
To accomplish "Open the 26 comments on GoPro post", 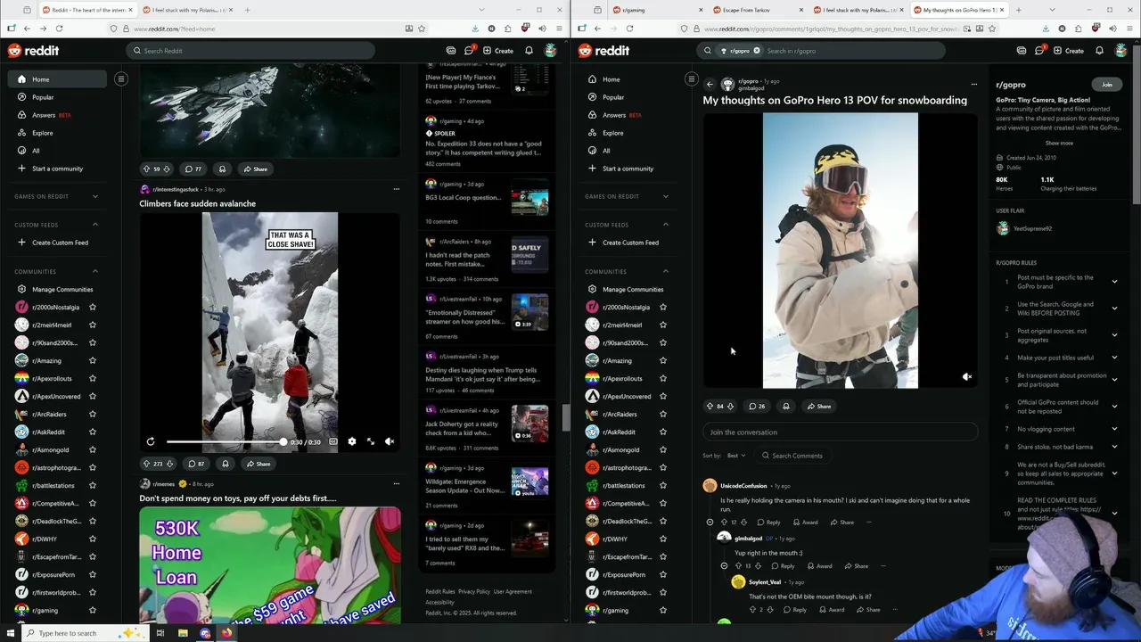I will [757, 407].
